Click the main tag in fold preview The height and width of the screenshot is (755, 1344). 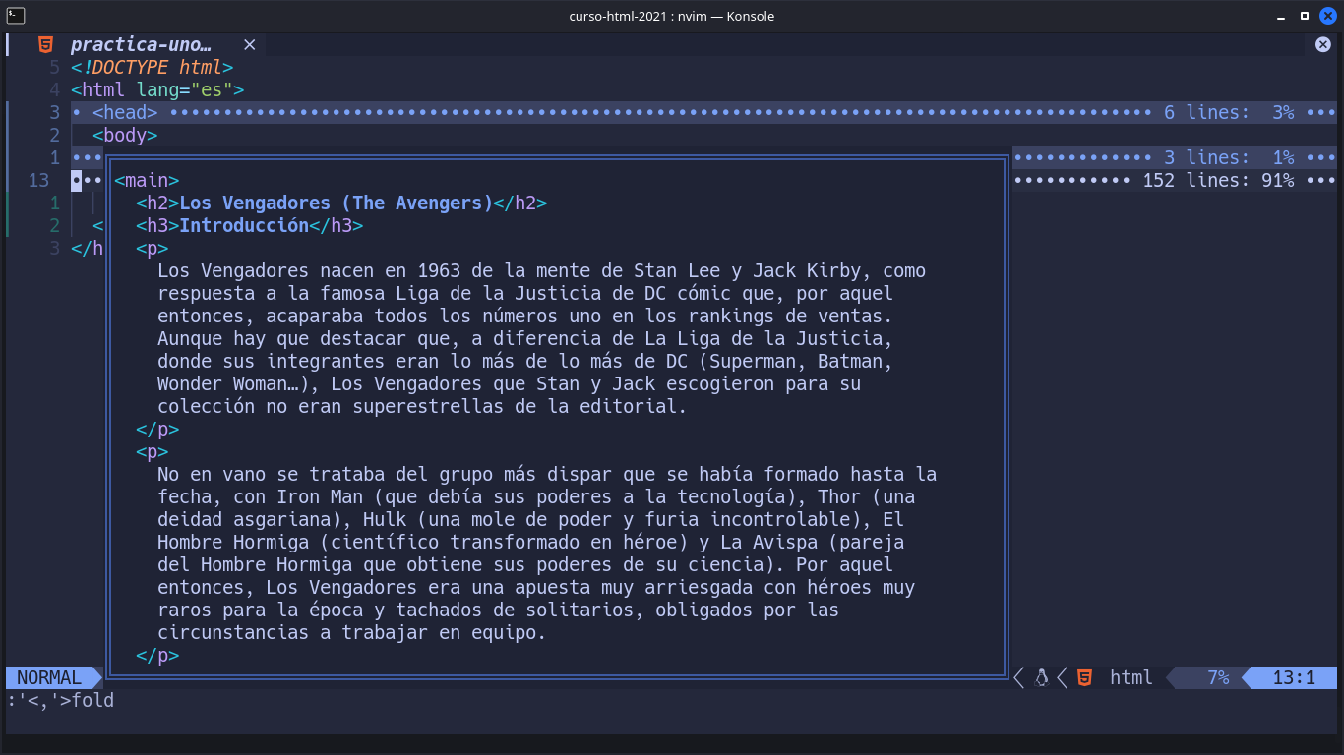[x=147, y=181]
